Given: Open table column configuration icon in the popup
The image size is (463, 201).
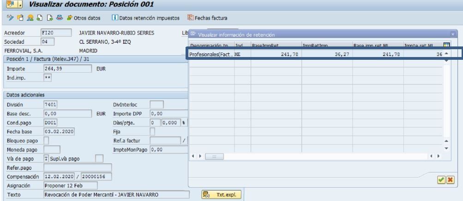Looking at the screenshot, I should (446, 45).
